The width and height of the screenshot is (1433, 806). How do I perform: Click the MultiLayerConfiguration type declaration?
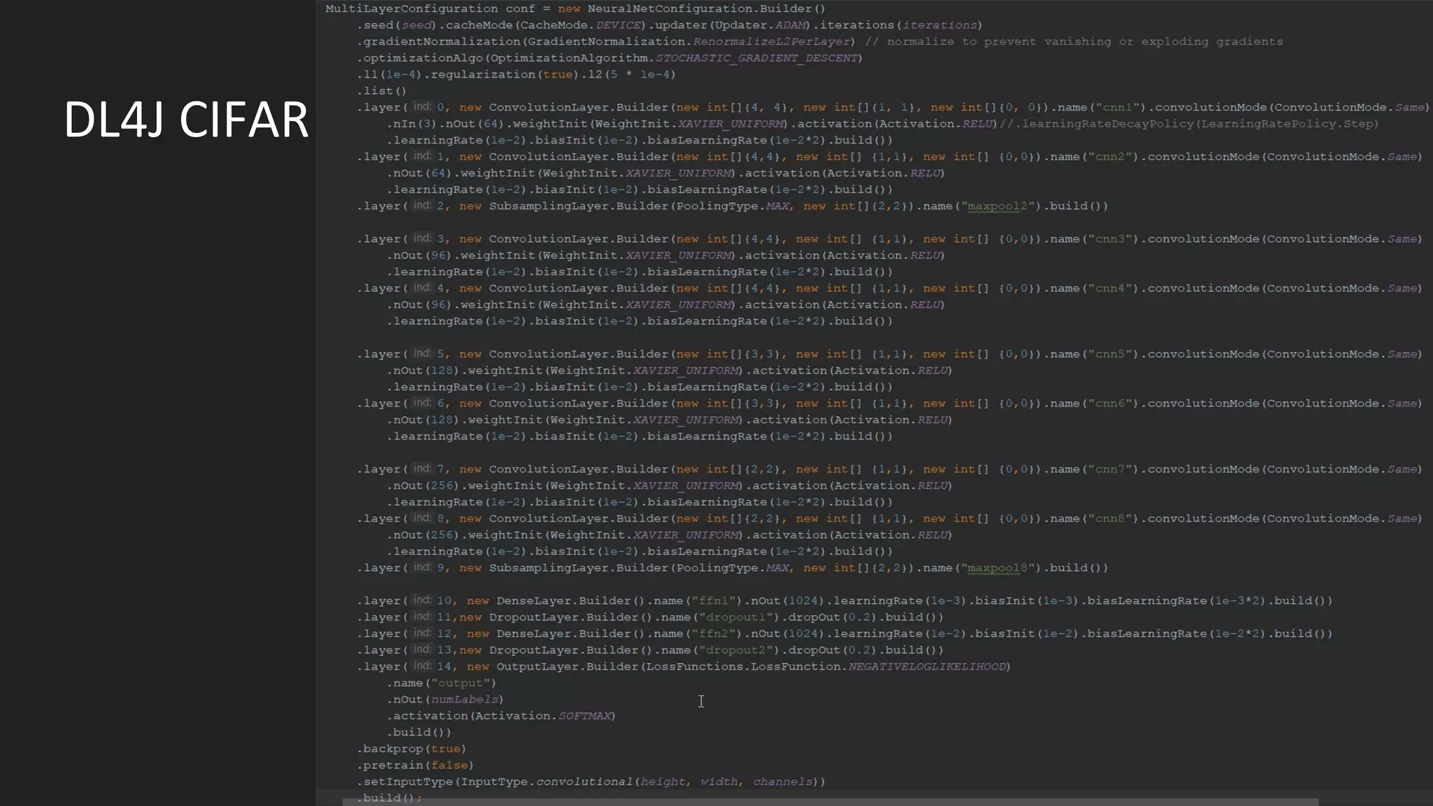click(411, 9)
